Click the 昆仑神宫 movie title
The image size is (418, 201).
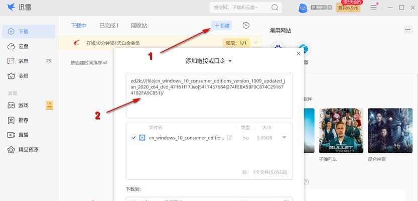tap(377, 159)
